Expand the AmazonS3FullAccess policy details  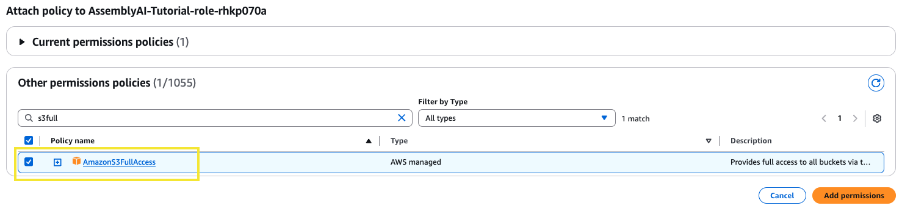click(57, 162)
